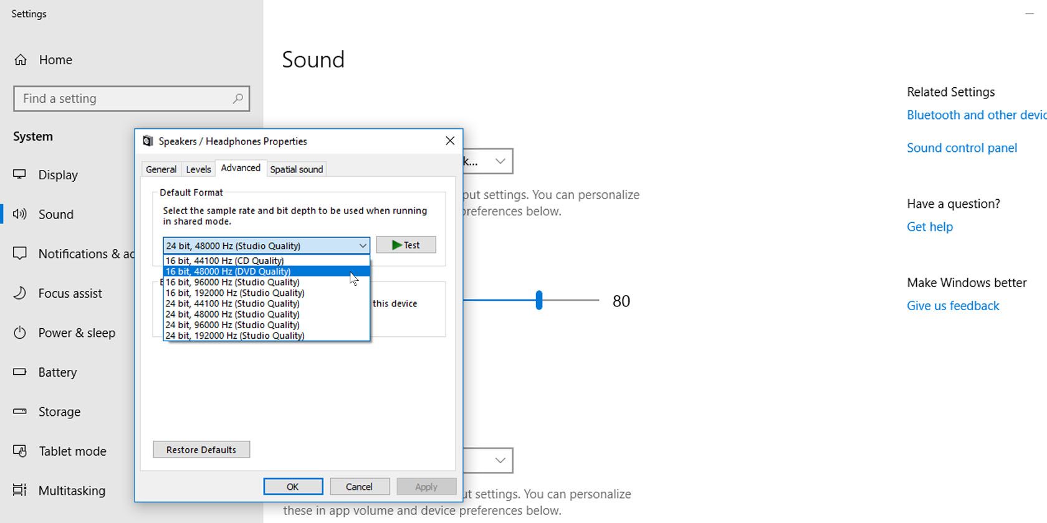The image size is (1047, 523).
Task: Click the Tablet mode icon
Action: (x=20, y=451)
